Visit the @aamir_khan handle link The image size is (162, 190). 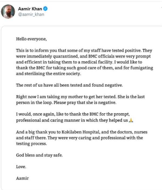click(31, 14)
